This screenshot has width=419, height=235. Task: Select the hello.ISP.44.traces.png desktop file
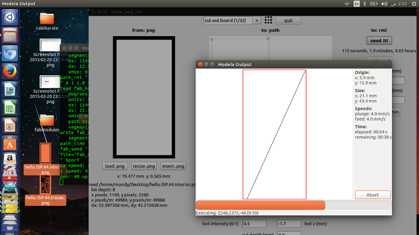(45, 190)
